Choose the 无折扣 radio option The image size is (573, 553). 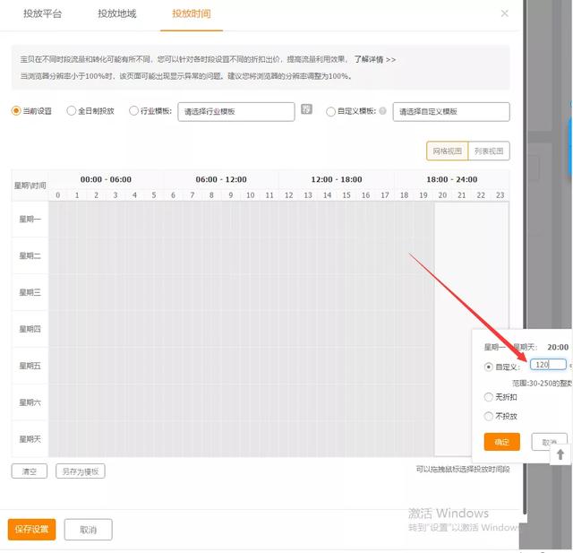click(x=488, y=396)
